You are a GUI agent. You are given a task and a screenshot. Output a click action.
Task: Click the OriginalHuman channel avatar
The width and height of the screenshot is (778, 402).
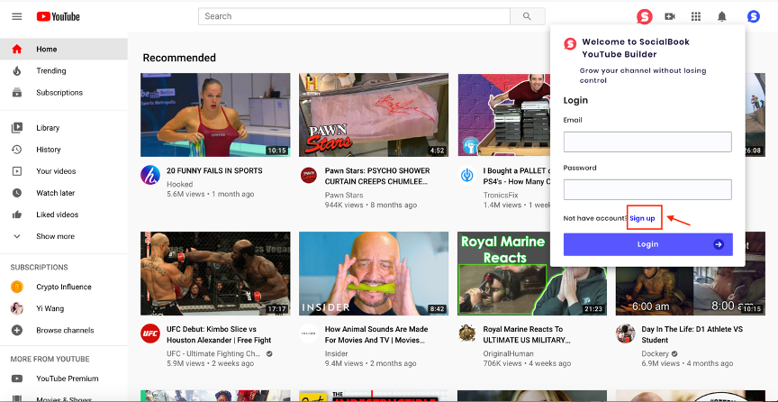(x=467, y=333)
